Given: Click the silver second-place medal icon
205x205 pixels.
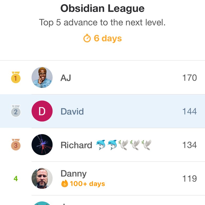Looking at the screenshot, I should click(x=16, y=111).
